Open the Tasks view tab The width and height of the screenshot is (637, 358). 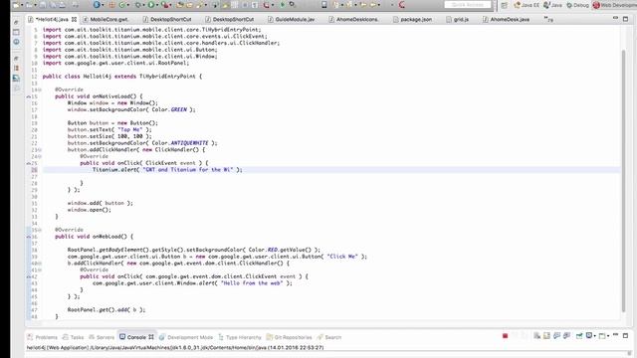click(x=73, y=337)
